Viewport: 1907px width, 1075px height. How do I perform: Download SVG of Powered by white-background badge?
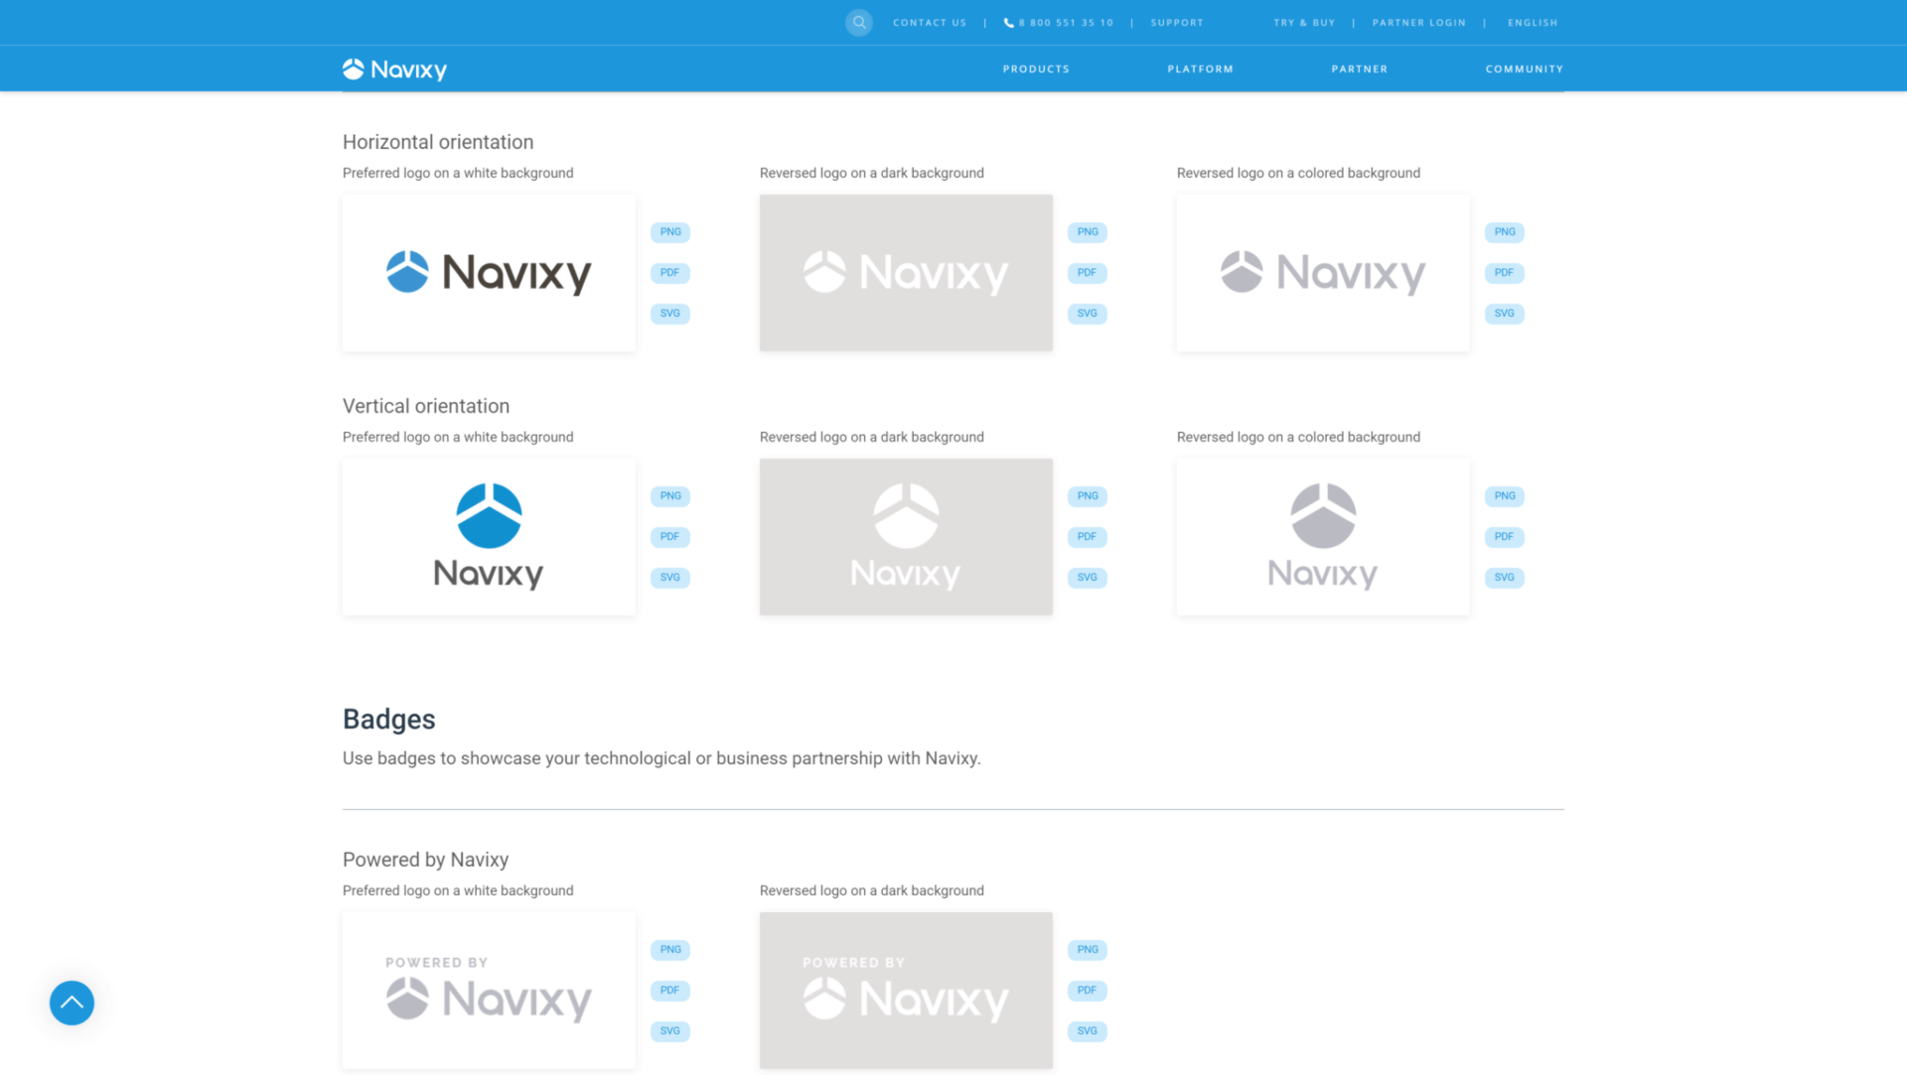point(670,1031)
